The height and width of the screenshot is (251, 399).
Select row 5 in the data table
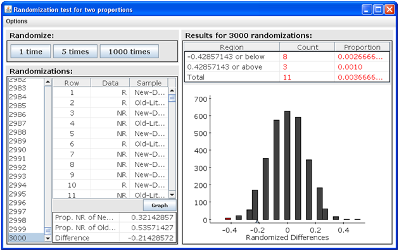110,133
